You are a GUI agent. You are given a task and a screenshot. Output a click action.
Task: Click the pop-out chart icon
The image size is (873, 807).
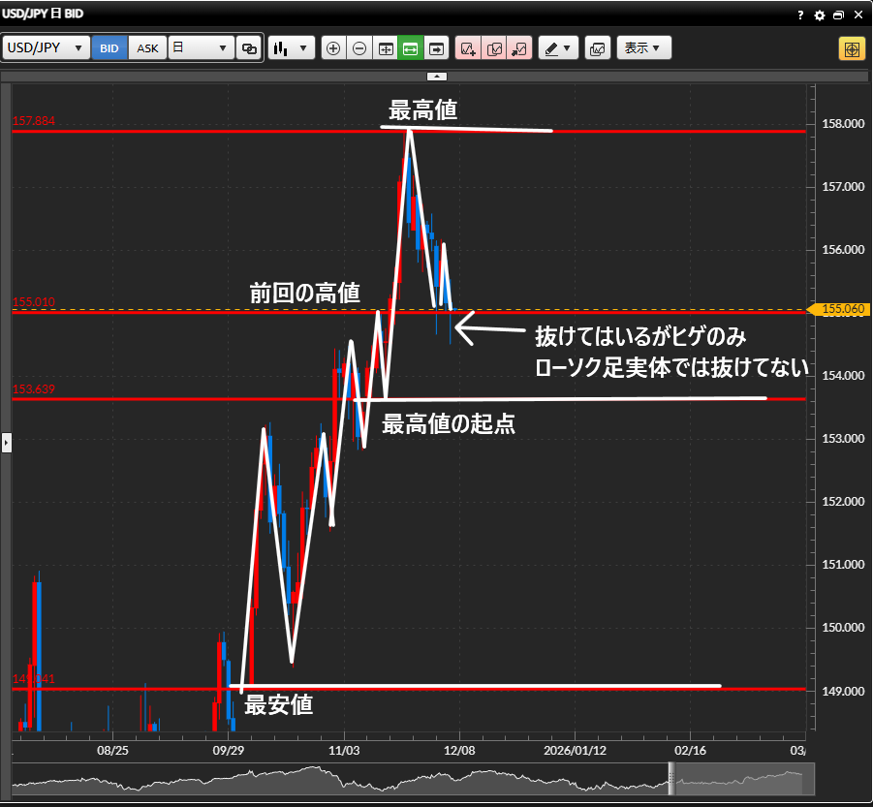pyautogui.click(x=519, y=48)
